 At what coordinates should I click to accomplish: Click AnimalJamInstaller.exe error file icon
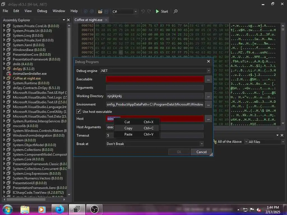[9, 74]
